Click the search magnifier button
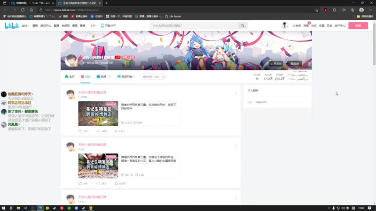Screen dimensions: 376x211 click(243, 26)
